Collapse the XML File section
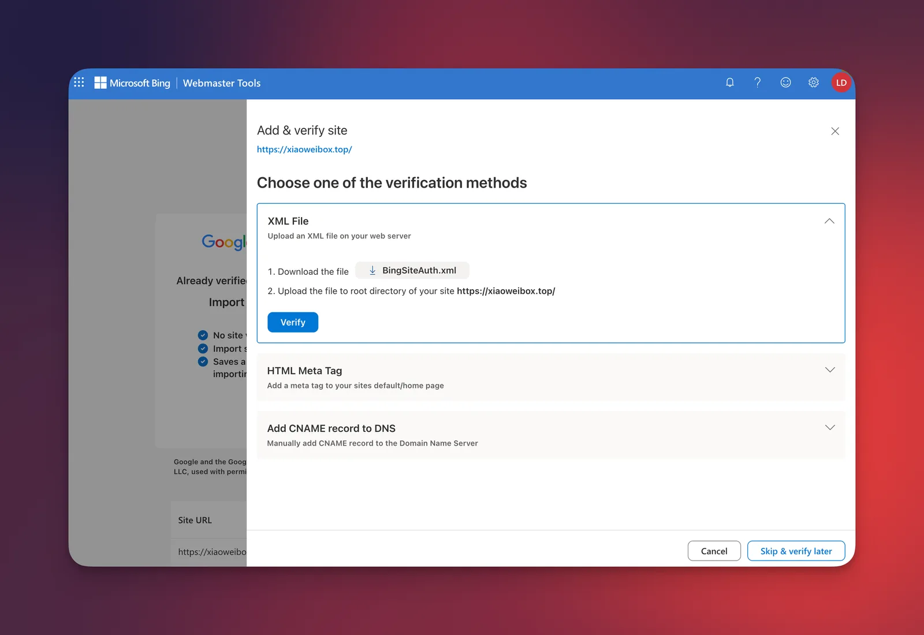This screenshot has height=635, width=924. click(x=829, y=221)
